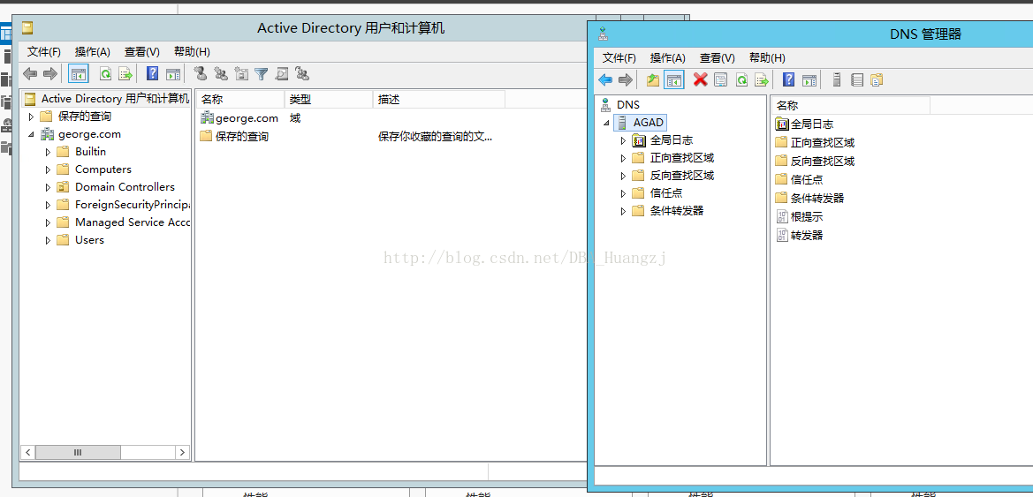Open filter options with the funnel icon
The width and height of the screenshot is (1033, 497).
[x=262, y=74]
